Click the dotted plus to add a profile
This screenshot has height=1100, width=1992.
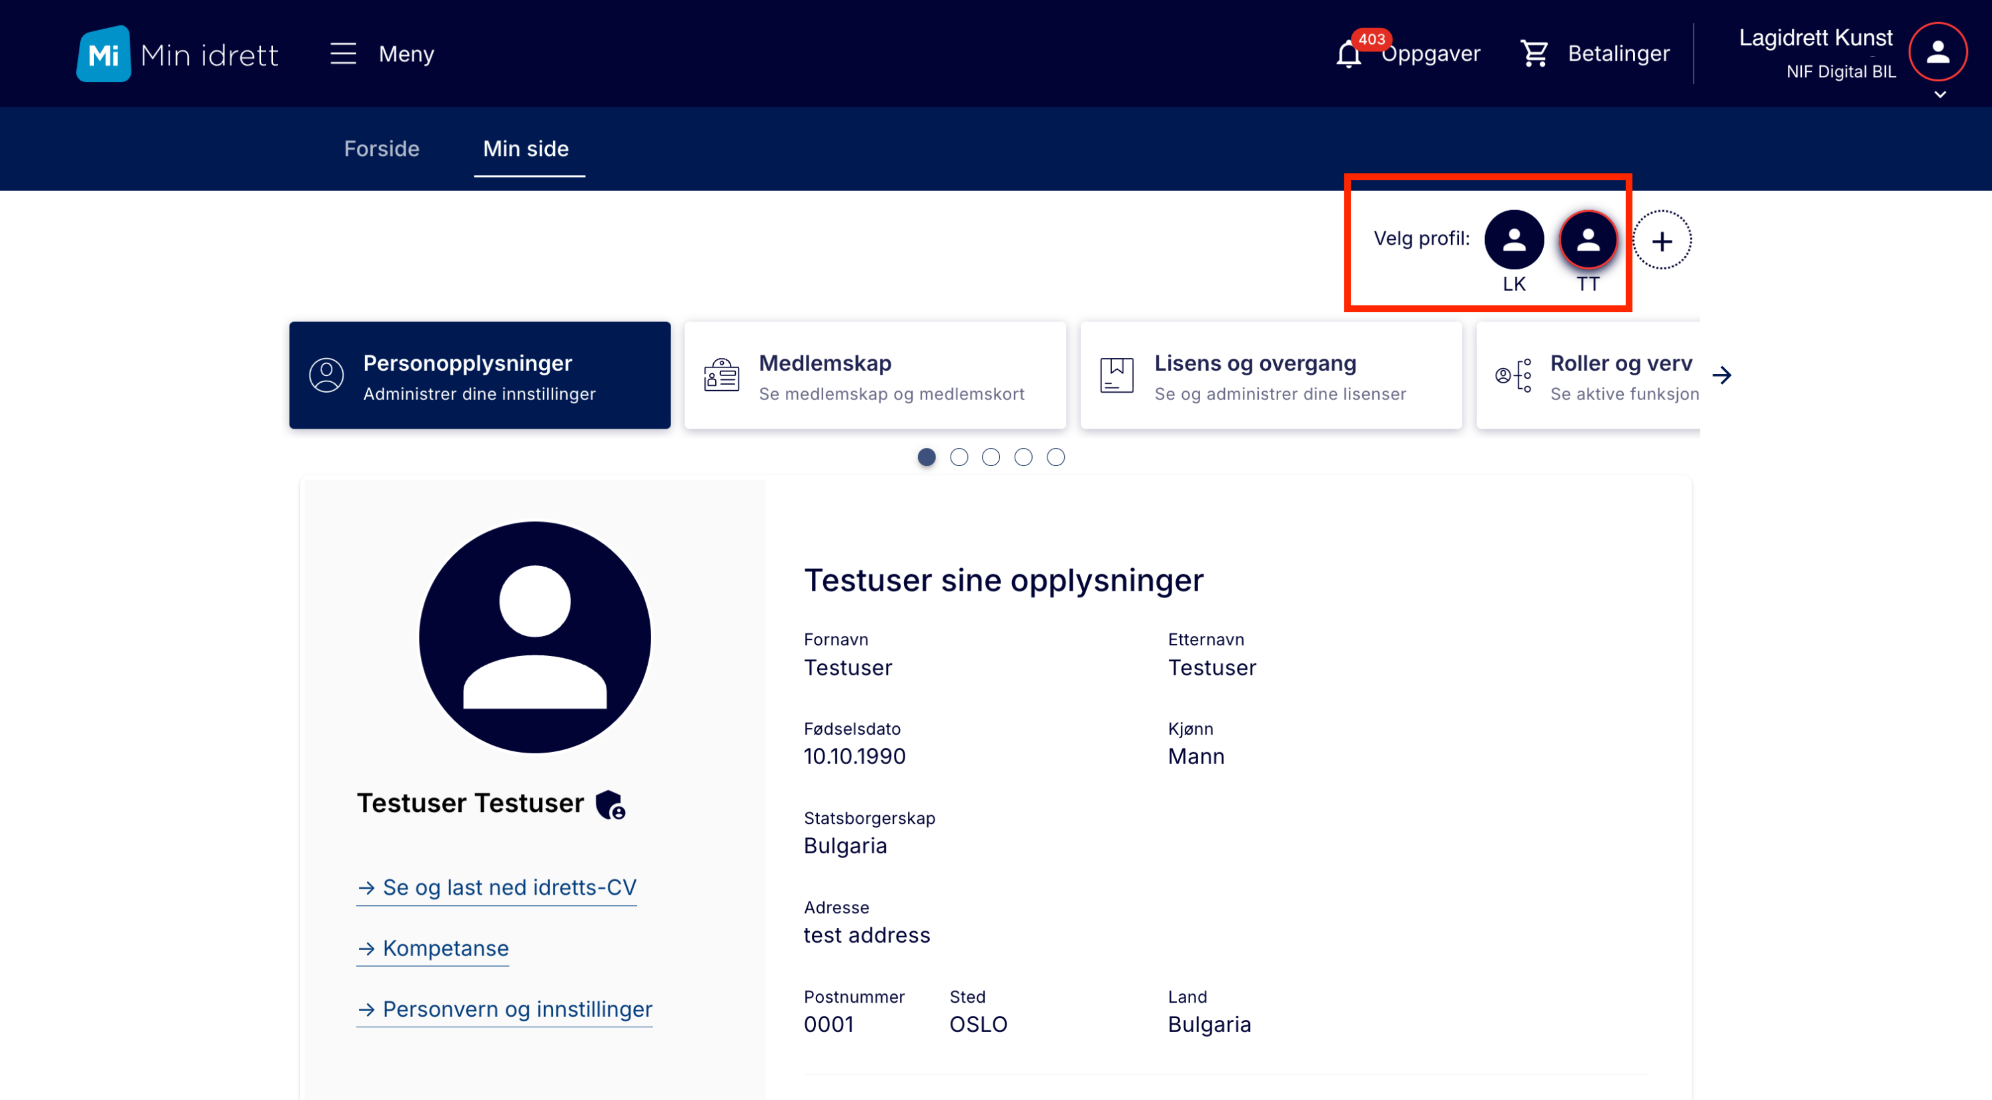[x=1662, y=241]
